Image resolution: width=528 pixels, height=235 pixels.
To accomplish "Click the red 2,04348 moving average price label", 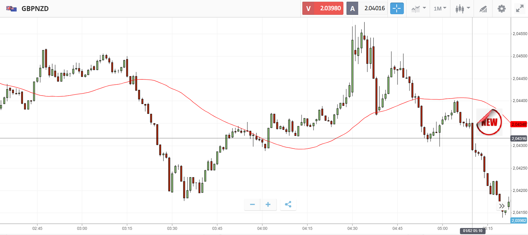I will pyautogui.click(x=519, y=124).
